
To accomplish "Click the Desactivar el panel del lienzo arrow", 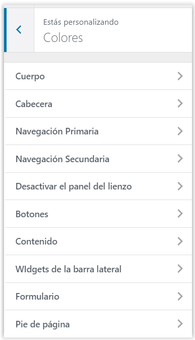I will pos(180,186).
